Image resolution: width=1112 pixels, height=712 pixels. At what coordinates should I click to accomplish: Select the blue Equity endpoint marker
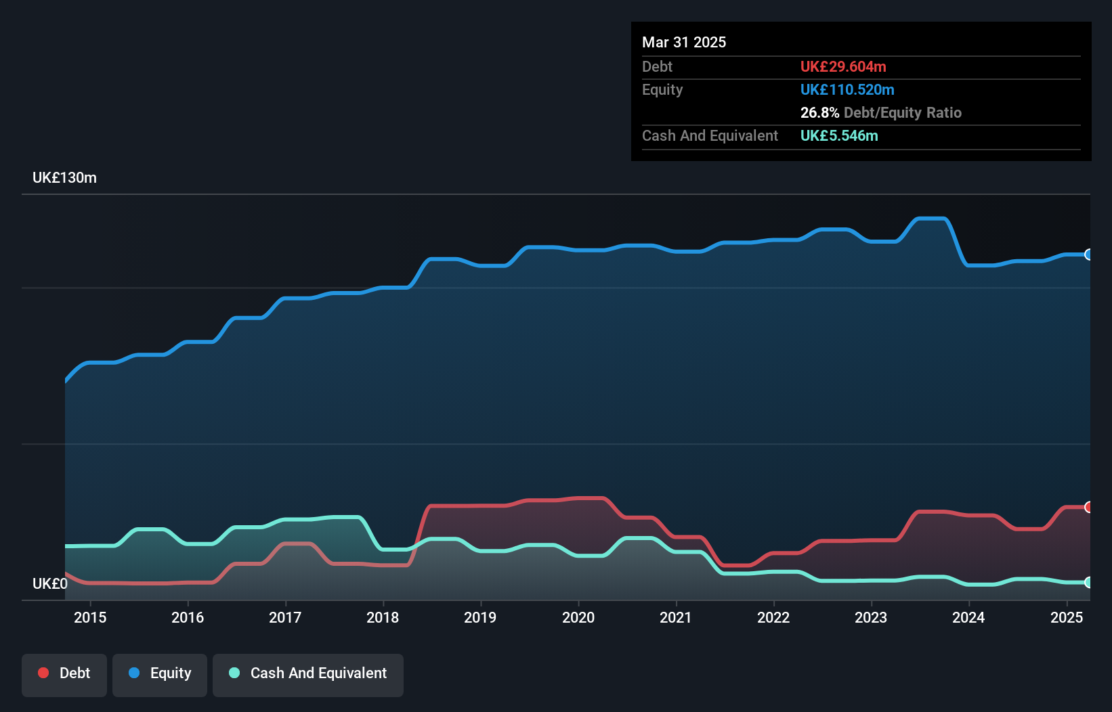[1088, 254]
